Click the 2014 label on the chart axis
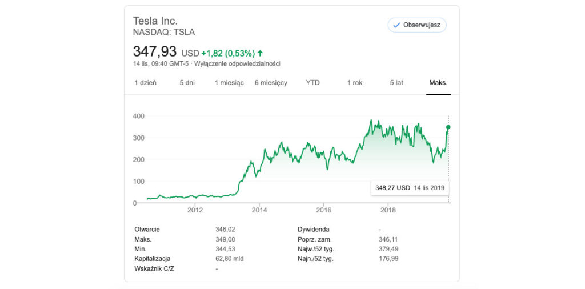The width and height of the screenshot is (585, 289). [259, 210]
